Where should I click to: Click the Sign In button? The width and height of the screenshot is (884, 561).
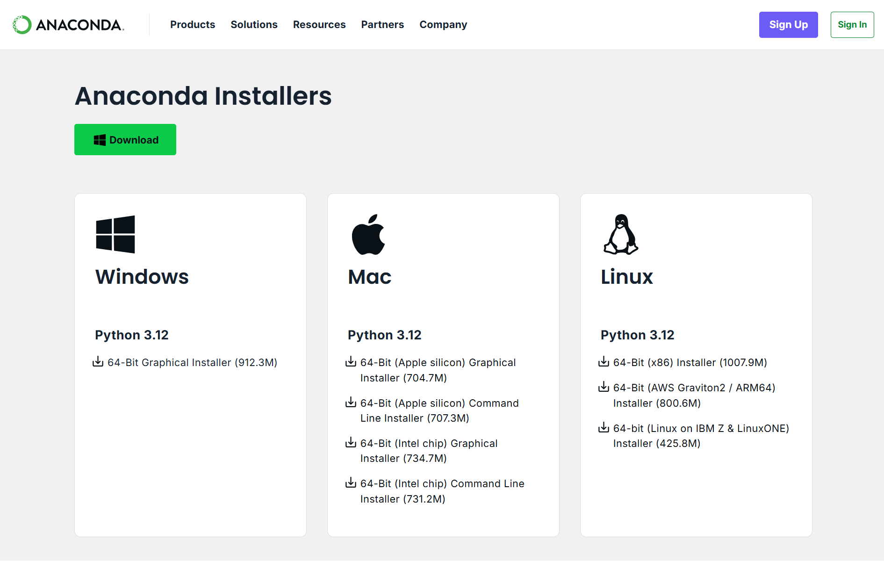pyautogui.click(x=852, y=25)
